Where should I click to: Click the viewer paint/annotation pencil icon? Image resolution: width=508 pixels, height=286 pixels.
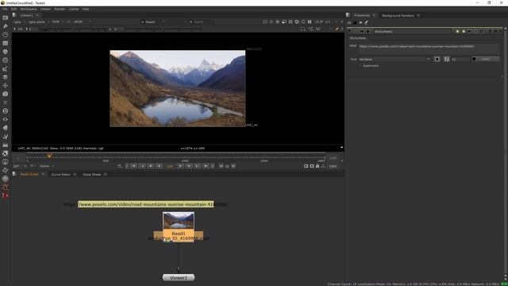click(x=337, y=29)
